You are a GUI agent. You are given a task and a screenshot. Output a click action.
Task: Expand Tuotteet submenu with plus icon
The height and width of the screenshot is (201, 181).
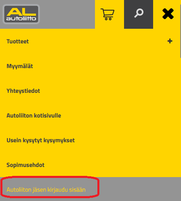(x=170, y=41)
